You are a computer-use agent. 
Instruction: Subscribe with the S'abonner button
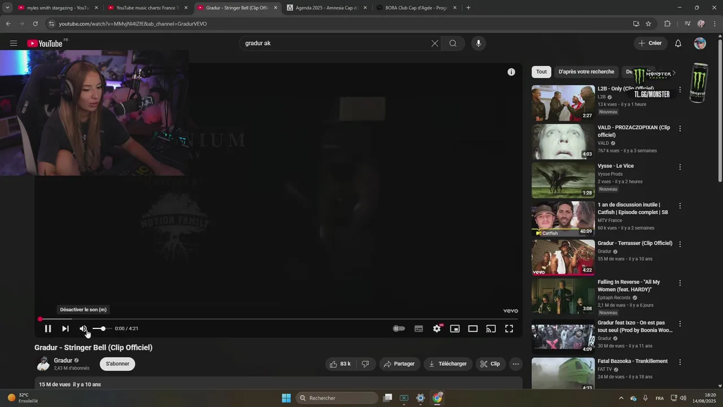[117, 364]
